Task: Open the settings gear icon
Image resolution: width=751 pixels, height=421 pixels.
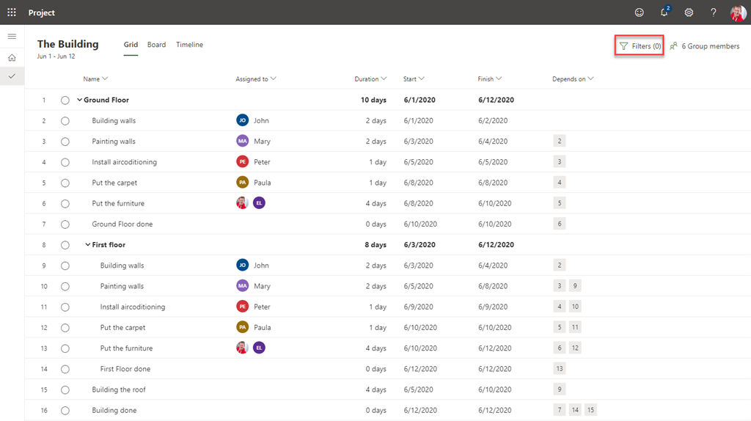Action: point(689,12)
